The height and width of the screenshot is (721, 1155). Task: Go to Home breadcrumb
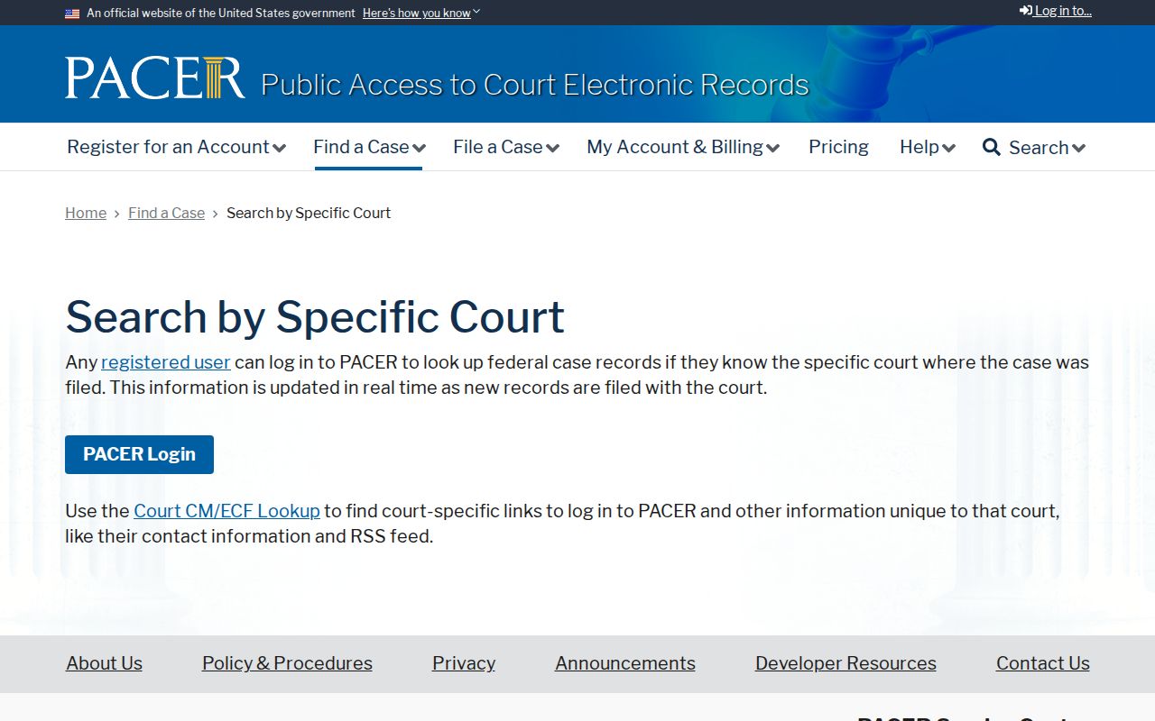(86, 213)
